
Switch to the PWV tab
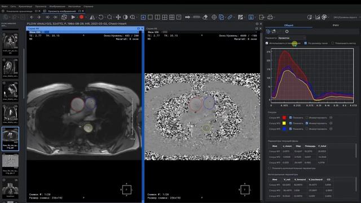pyautogui.click(x=336, y=25)
